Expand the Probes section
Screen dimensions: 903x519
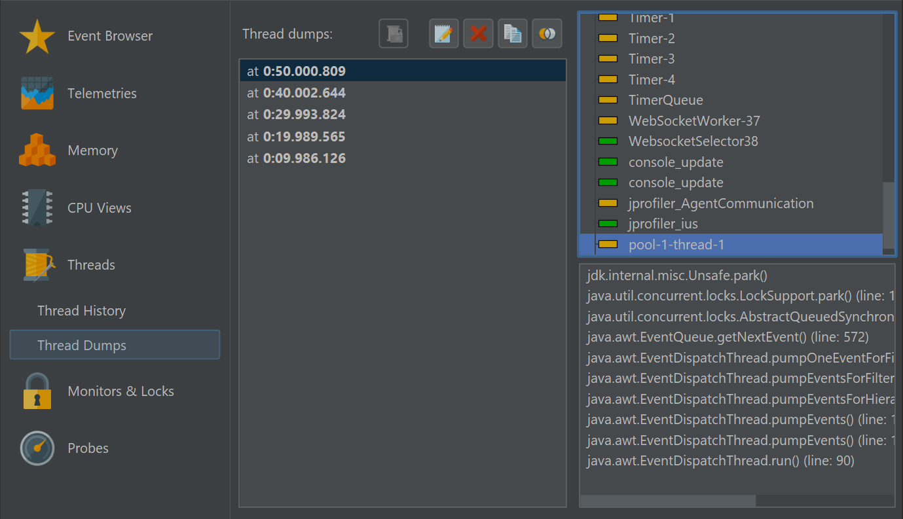(x=88, y=448)
